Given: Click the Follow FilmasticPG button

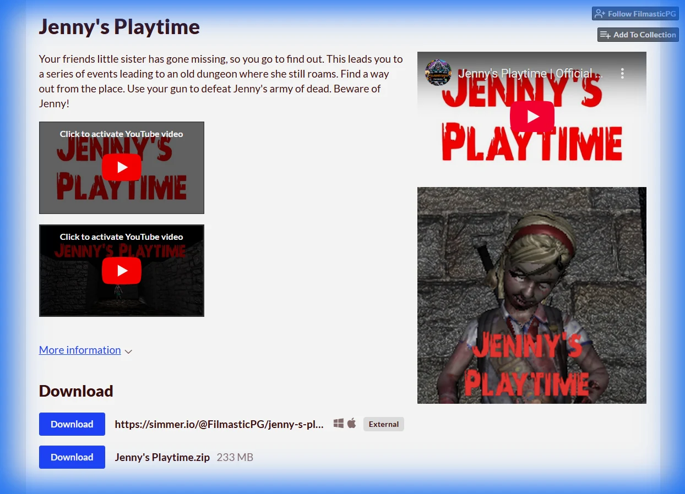Looking at the screenshot, I should tap(635, 14).
